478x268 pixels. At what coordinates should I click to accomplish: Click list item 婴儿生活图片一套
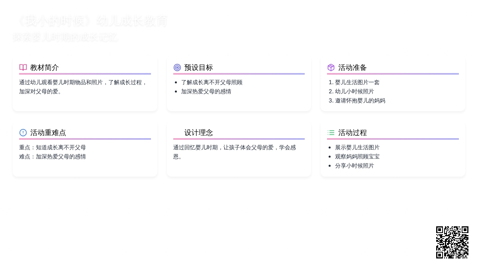tap(357, 82)
